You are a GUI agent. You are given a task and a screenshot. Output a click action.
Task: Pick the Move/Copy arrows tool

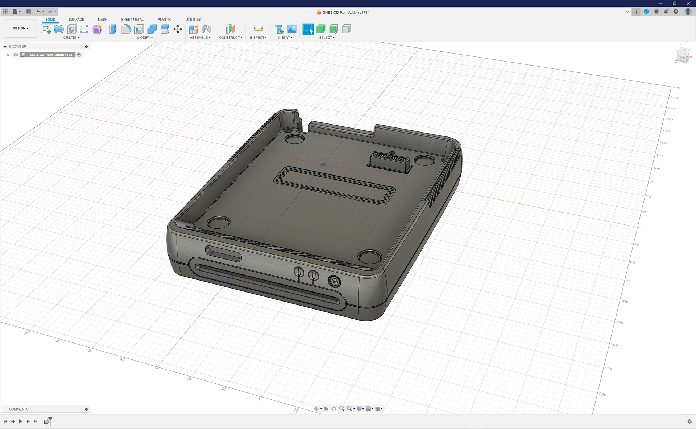[178, 29]
